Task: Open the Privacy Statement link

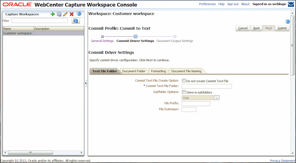Action: (x=282, y=161)
